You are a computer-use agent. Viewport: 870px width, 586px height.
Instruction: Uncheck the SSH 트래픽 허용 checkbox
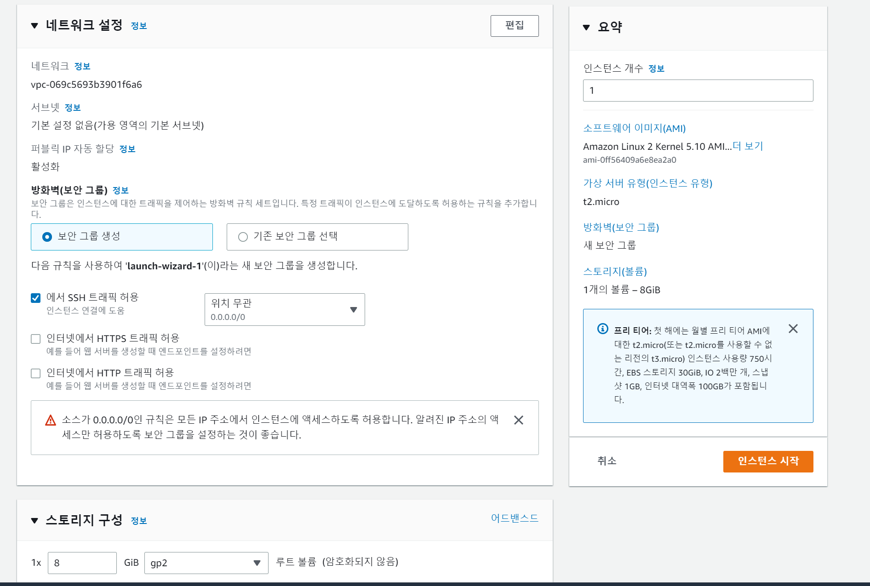click(x=35, y=298)
